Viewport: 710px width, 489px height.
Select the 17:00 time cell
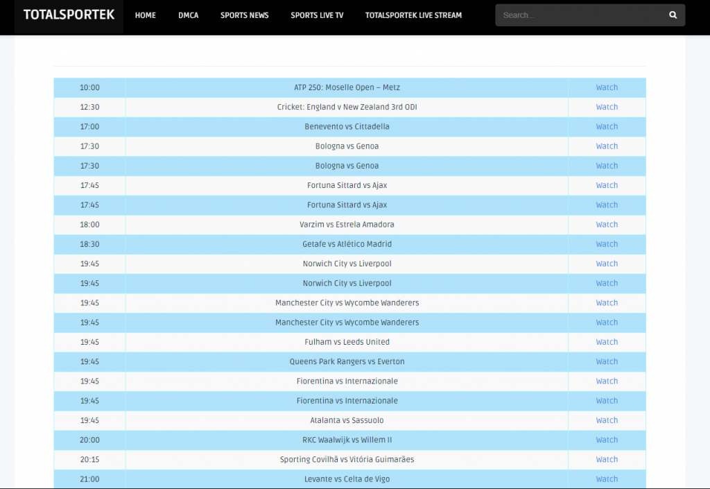(x=89, y=126)
